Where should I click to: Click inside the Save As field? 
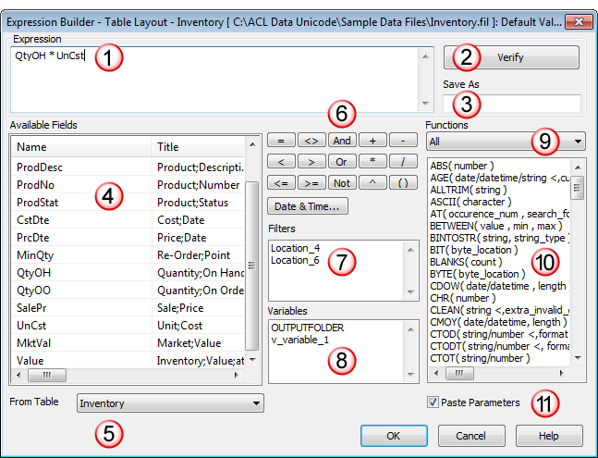[511, 103]
